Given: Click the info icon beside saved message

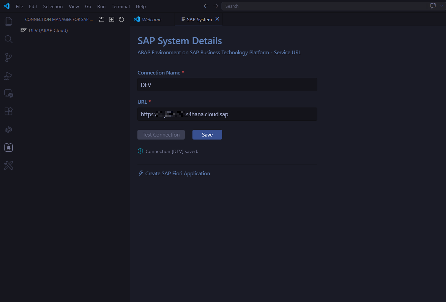Looking at the screenshot, I should click(x=140, y=151).
